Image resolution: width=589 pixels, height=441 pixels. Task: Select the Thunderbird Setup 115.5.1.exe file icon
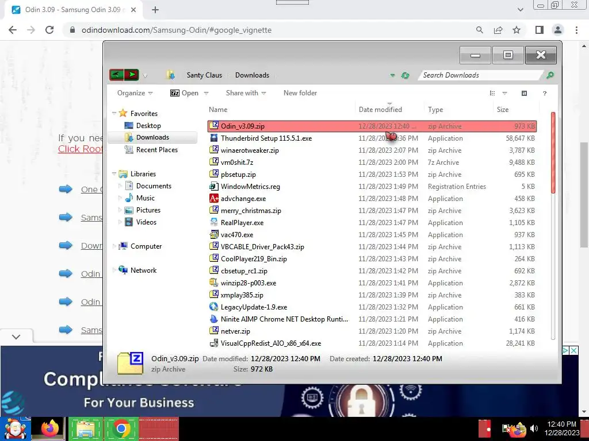[x=214, y=138]
